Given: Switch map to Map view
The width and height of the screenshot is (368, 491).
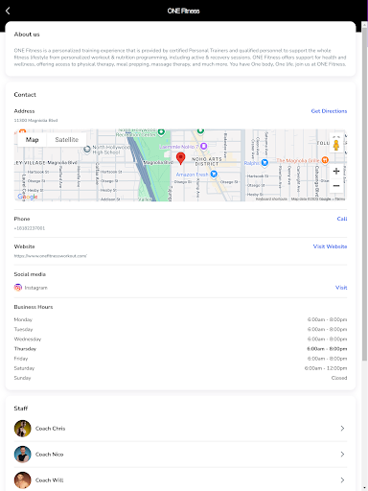Looking at the screenshot, I should click(33, 140).
